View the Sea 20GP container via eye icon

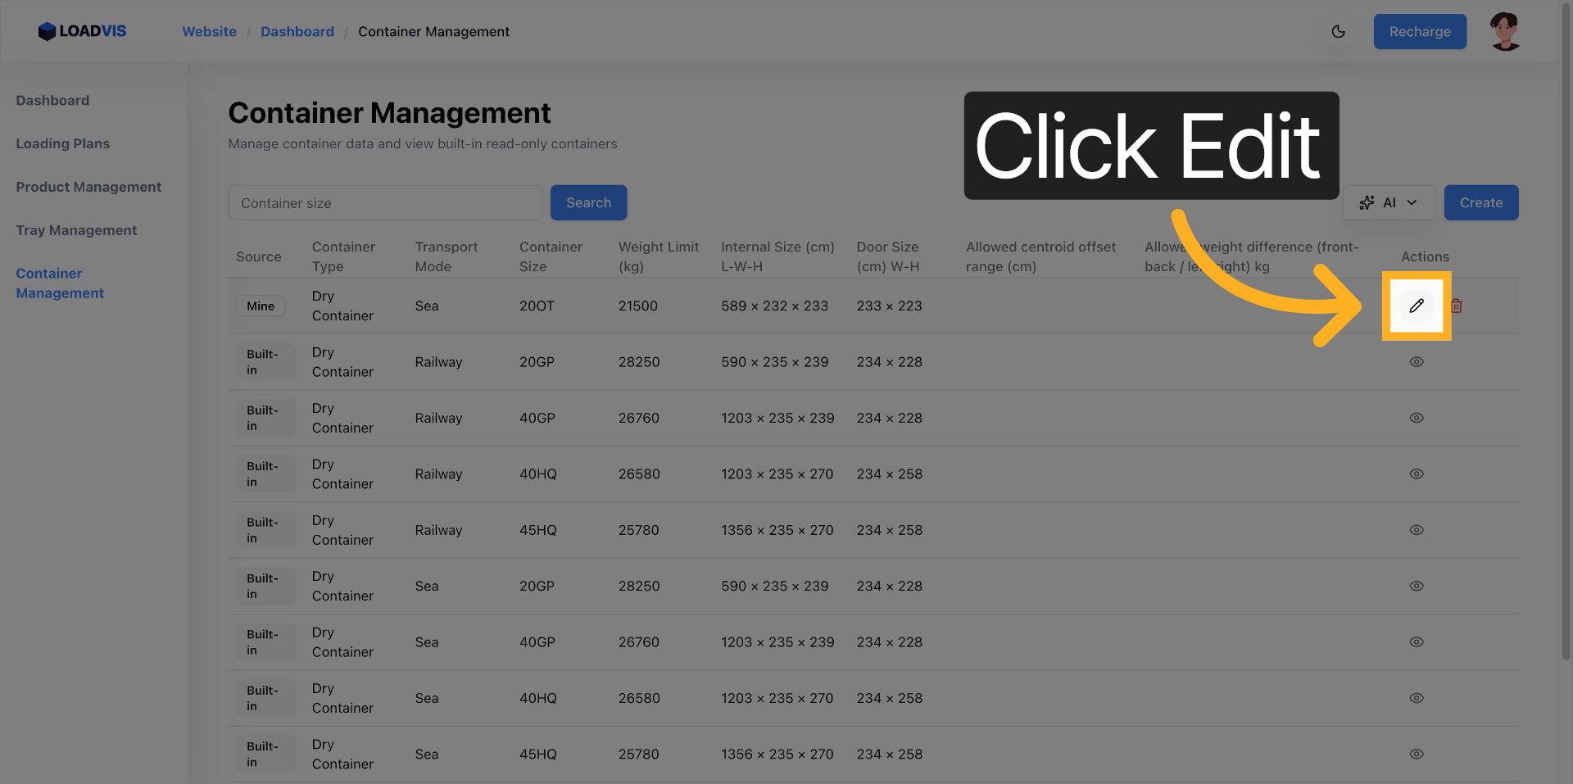pyautogui.click(x=1416, y=587)
